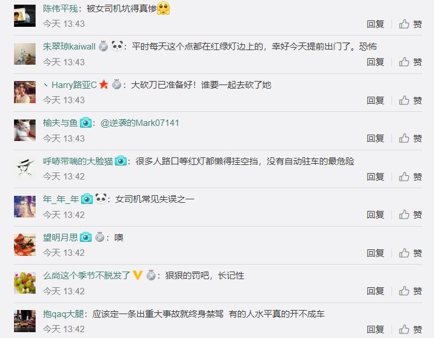Like 朱翠琼kaiwall's comment with thumbs-up
This screenshot has height=338, width=434.
click(410, 62)
